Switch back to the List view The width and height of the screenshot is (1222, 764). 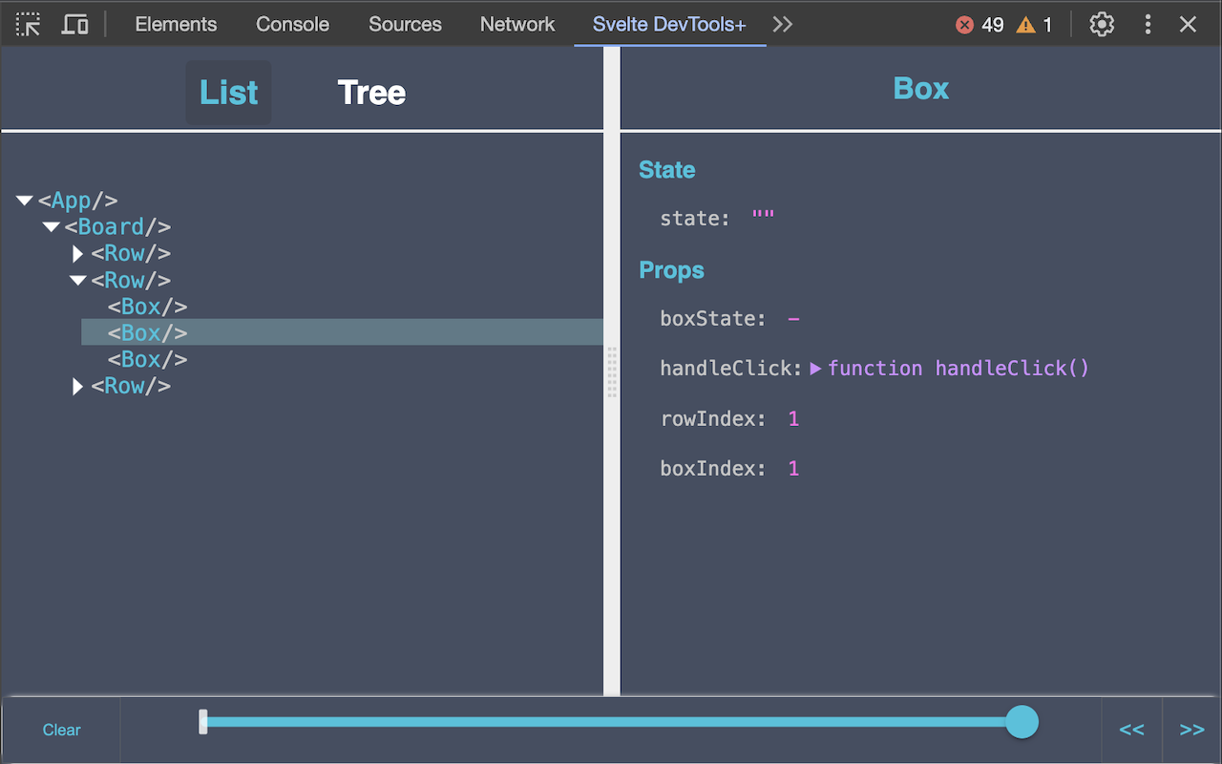228,92
